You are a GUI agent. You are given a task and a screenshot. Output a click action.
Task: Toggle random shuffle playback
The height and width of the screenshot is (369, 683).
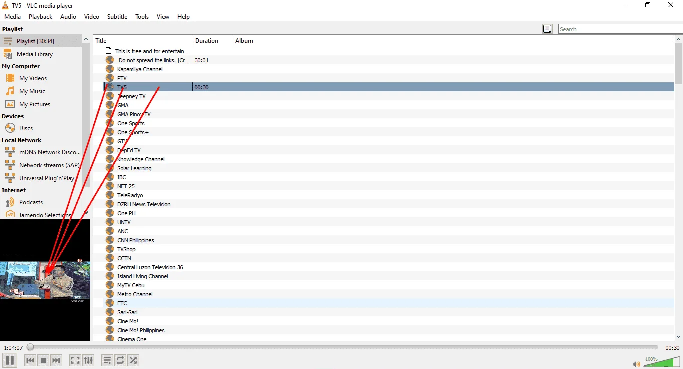tap(133, 360)
